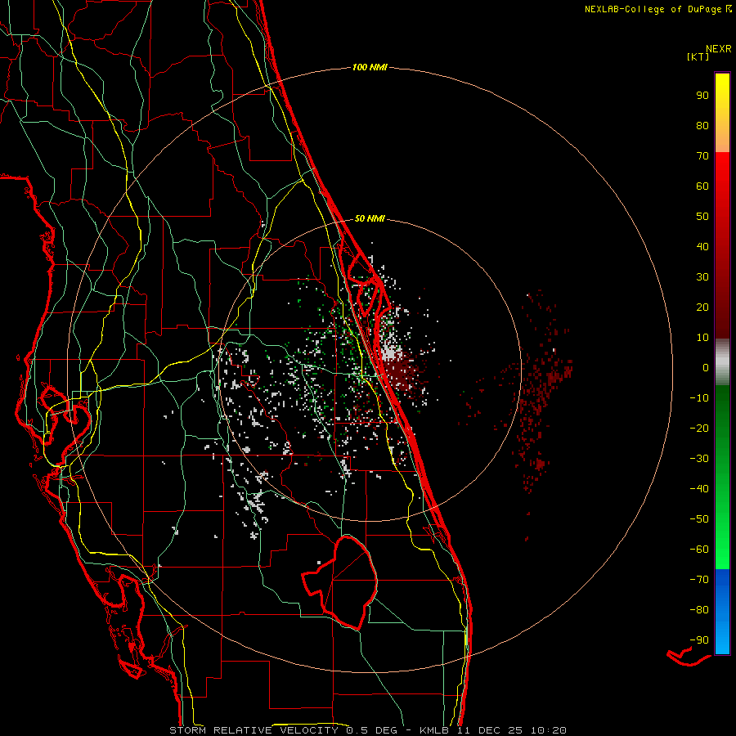Click the "40" value on the velocity scale
Viewport: 736px width, 736px height.
[x=702, y=247]
